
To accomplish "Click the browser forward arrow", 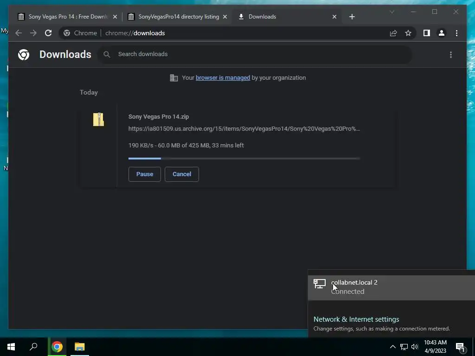I will click(33, 33).
